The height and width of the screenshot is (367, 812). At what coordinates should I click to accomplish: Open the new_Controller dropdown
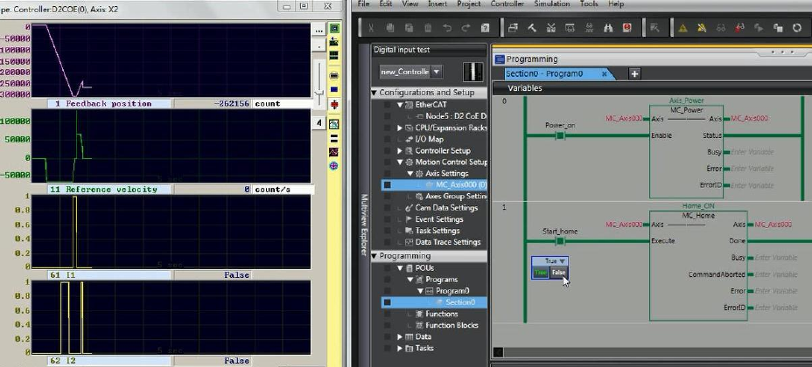pos(436,72)
